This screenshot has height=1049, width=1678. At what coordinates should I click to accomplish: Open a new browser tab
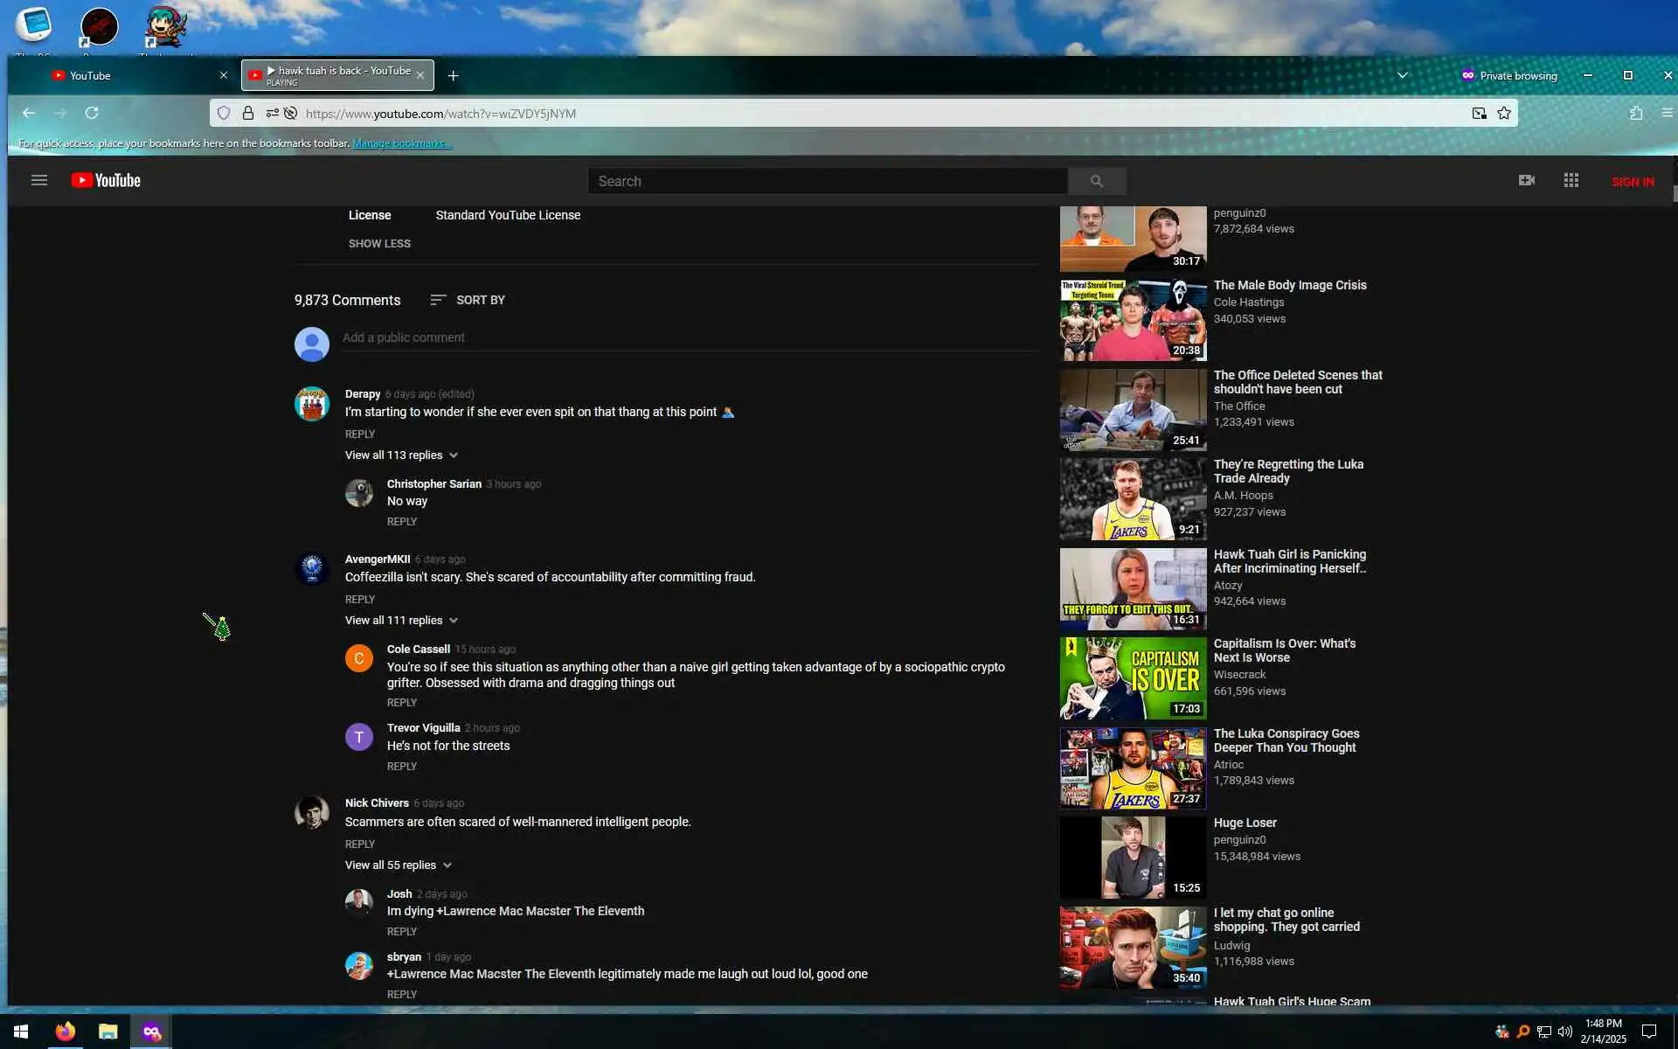pos(453,76)
